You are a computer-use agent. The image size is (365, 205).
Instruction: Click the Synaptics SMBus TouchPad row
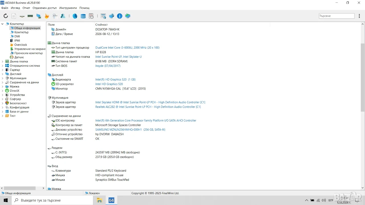[112, 180]
